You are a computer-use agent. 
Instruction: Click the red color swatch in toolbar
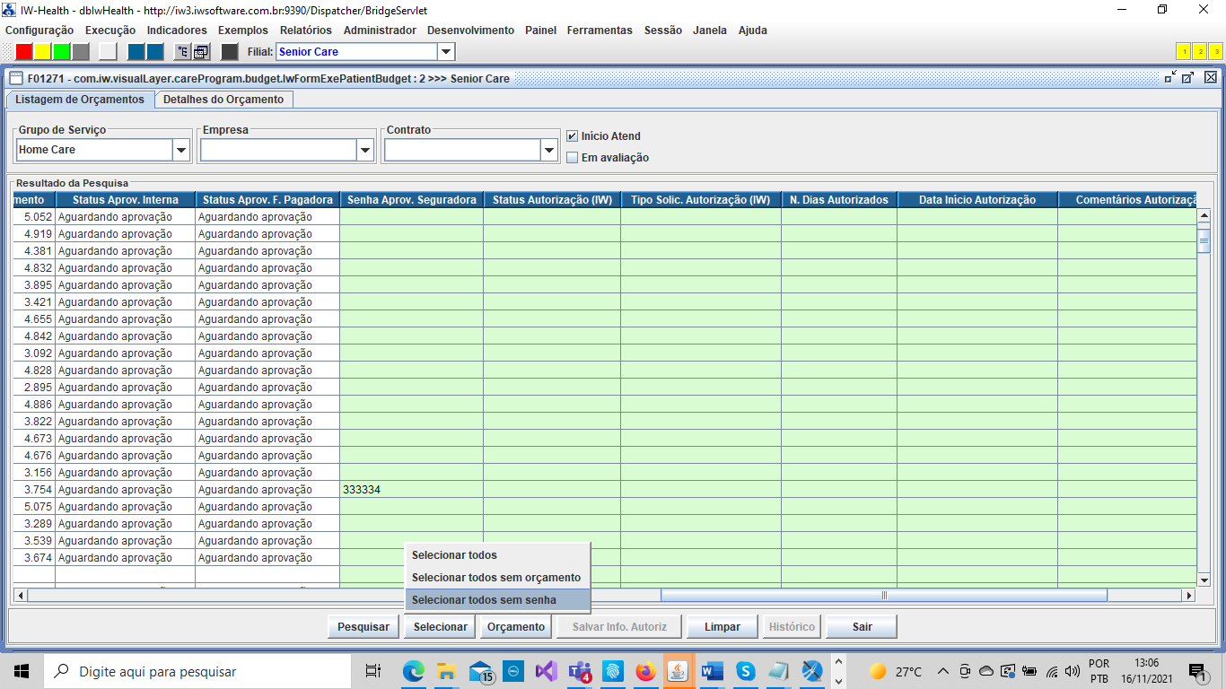[24, 51]
